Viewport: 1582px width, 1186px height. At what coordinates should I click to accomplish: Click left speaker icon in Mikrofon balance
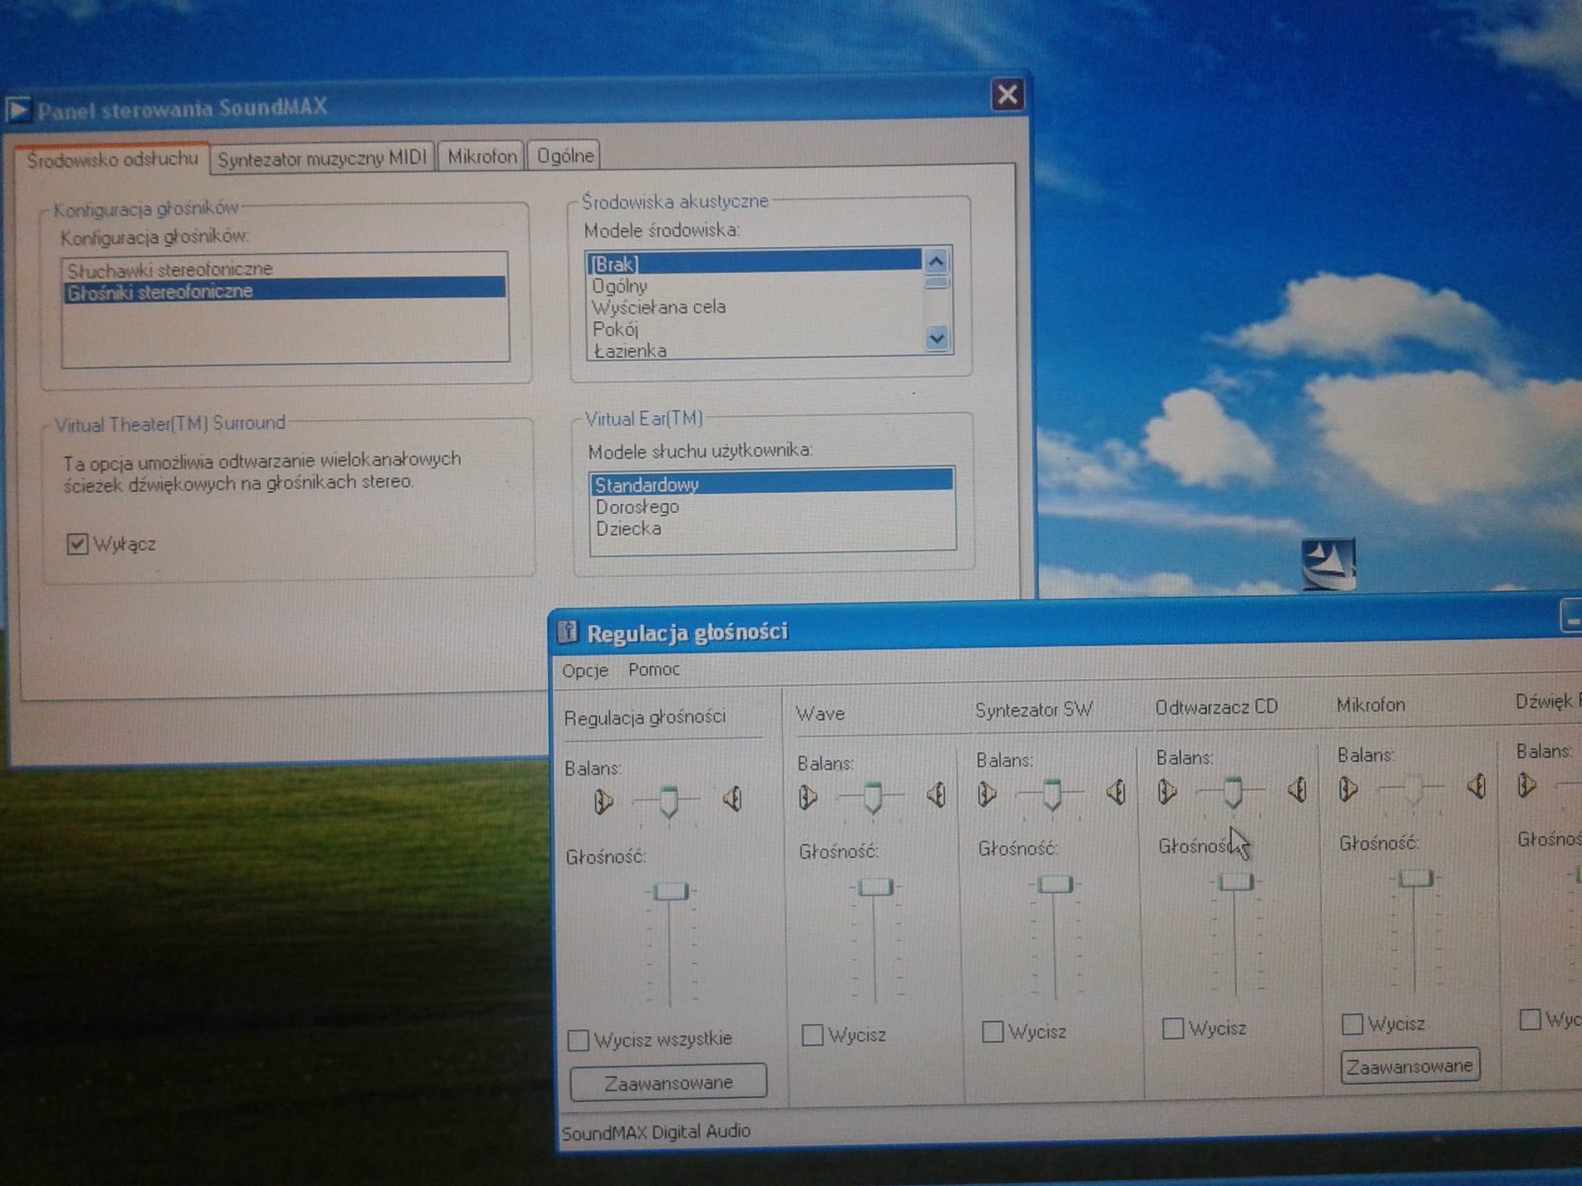[x=1348, y=789]
